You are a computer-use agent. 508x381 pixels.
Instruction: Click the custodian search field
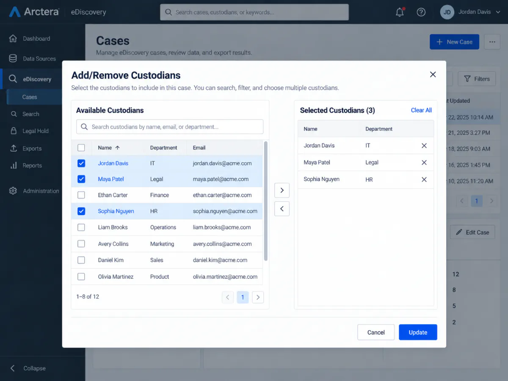pos(170,127)
